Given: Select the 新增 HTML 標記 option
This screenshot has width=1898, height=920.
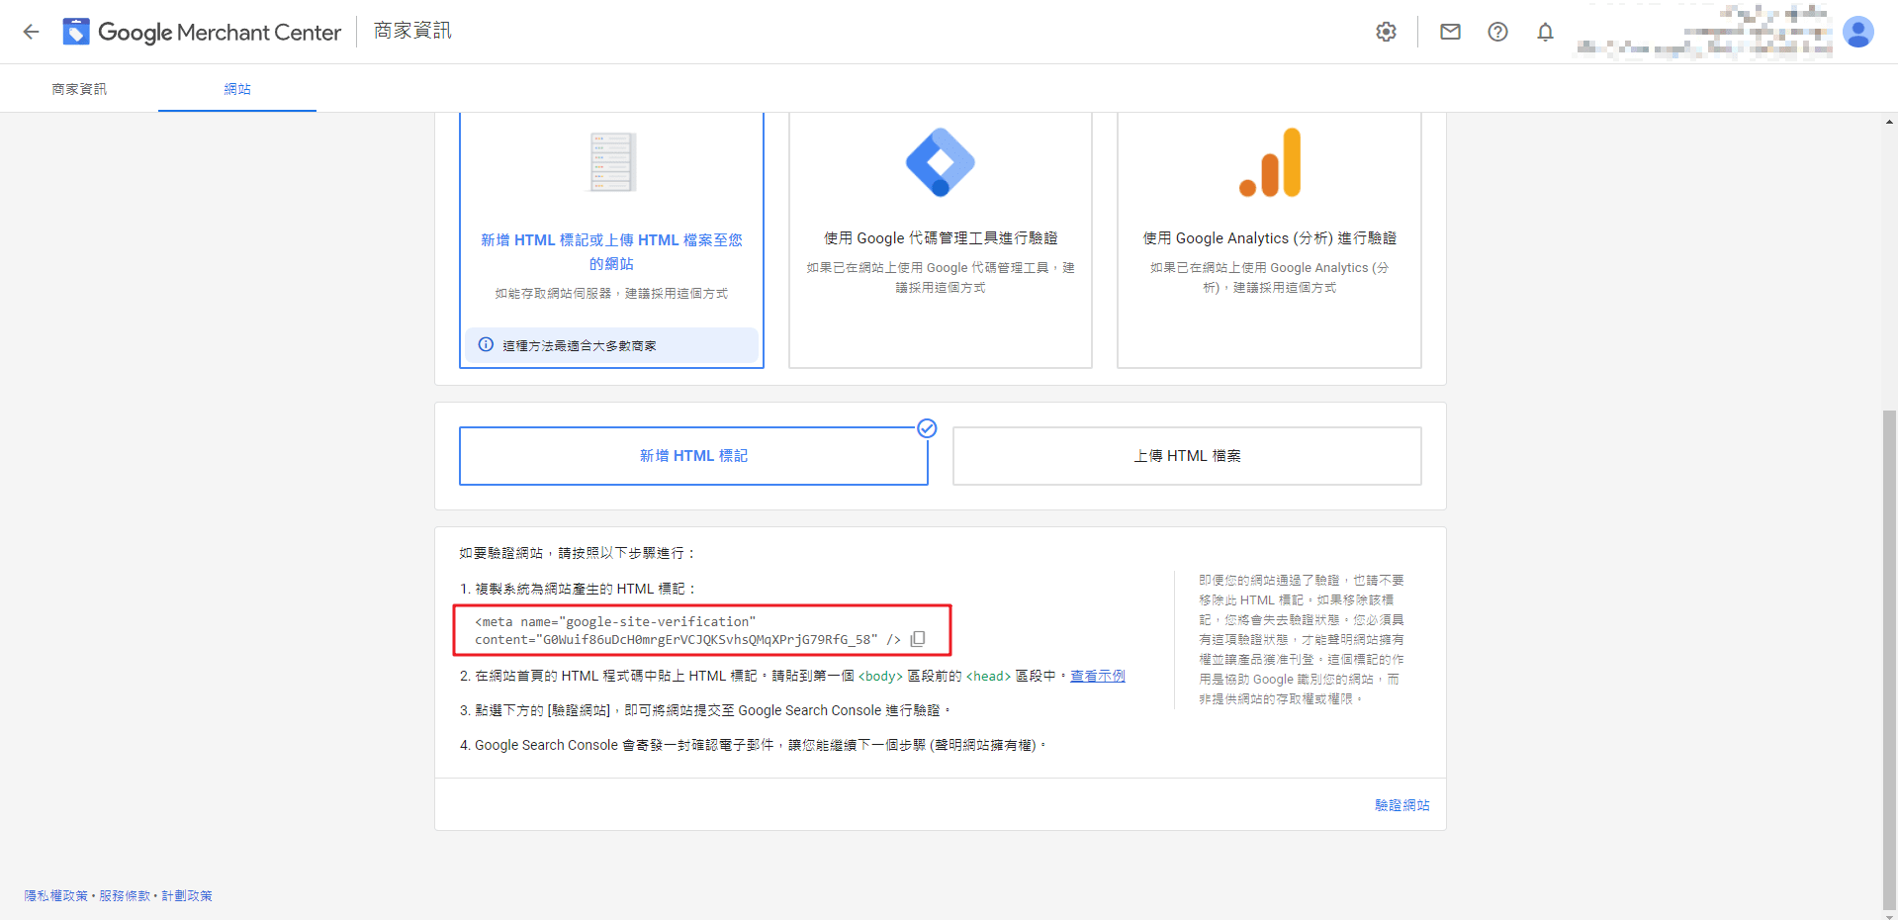Looking at the screenshot, I should (x=693, y=456).
